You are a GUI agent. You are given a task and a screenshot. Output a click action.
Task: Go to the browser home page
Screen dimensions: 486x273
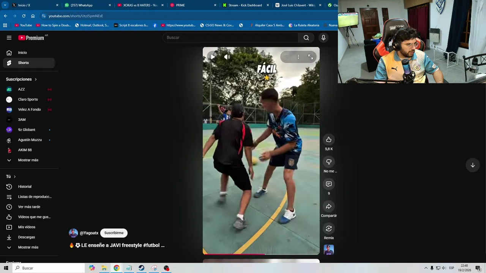point(33,16)
